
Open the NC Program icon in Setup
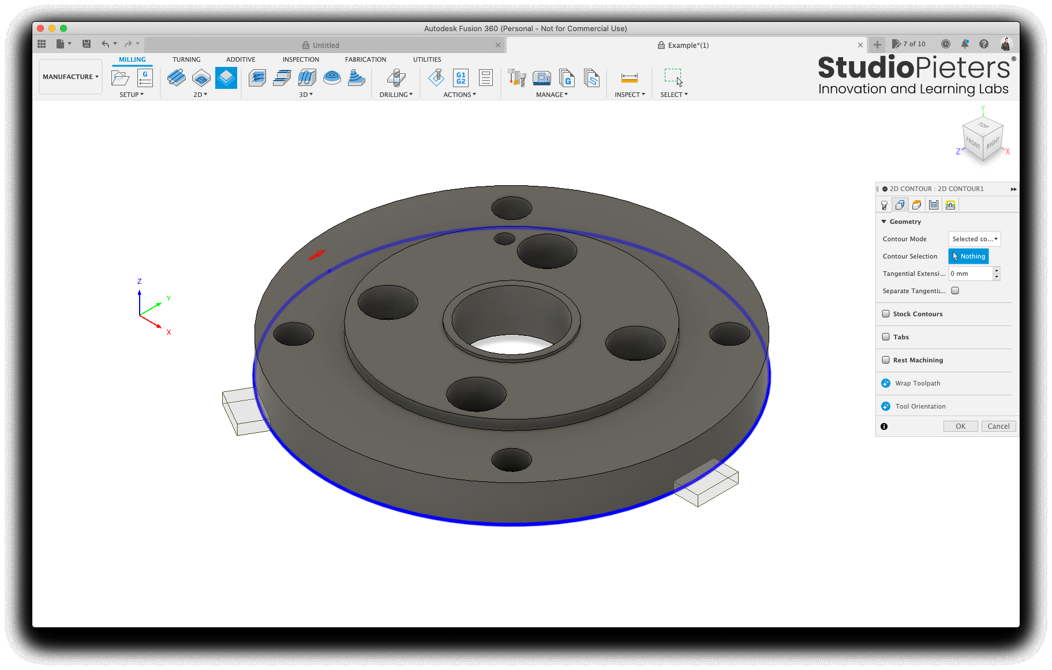(145, 78)
